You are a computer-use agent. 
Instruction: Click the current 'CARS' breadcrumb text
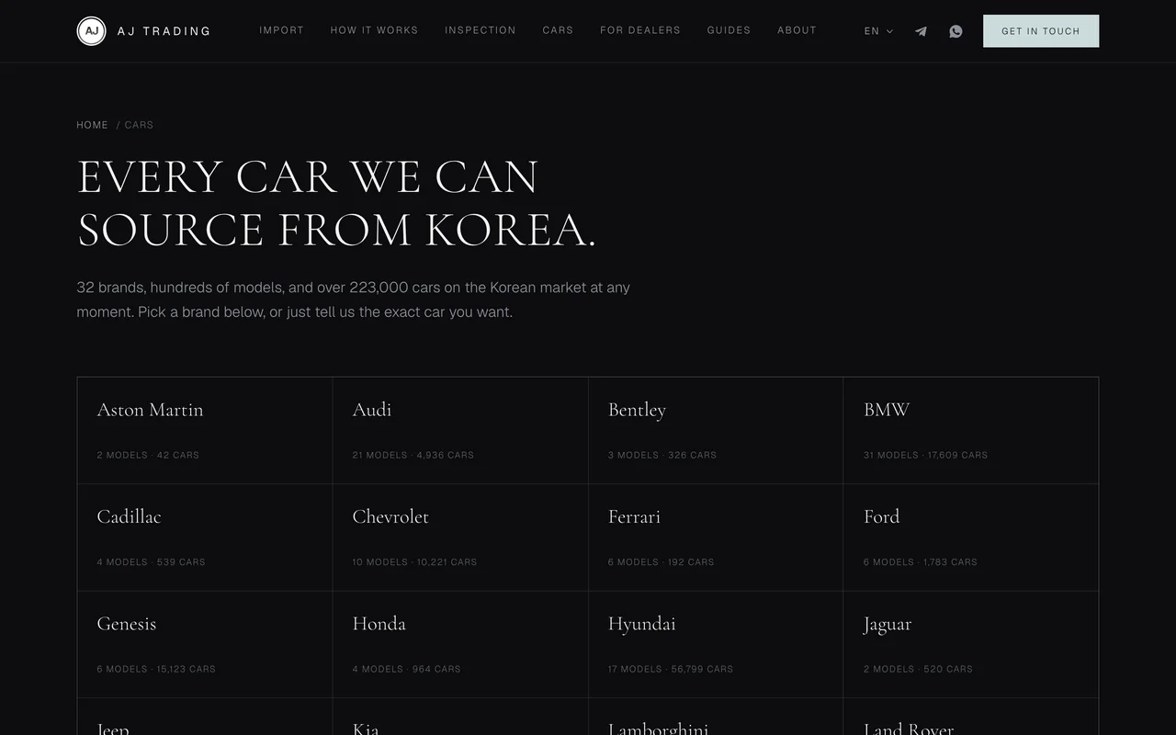click(139, 125)
